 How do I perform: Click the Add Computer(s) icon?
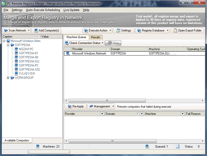(x=36, y=31)
